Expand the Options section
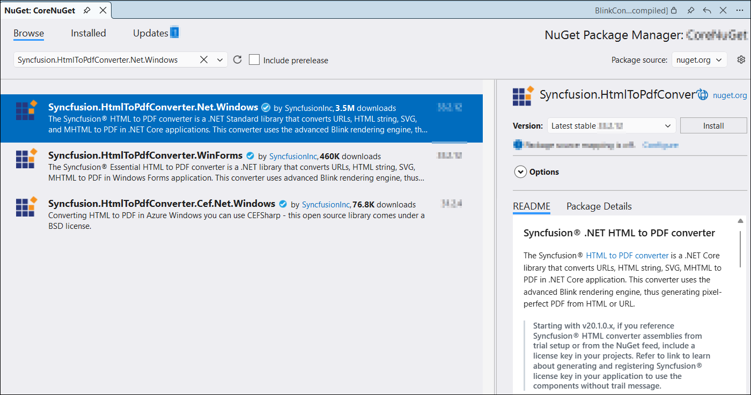The width and height of the screenshot is (751, 395). [x=520, y=172]
